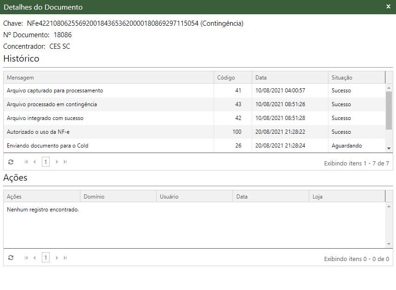Go to last page in Histórico pager

(x=65, y=162)
